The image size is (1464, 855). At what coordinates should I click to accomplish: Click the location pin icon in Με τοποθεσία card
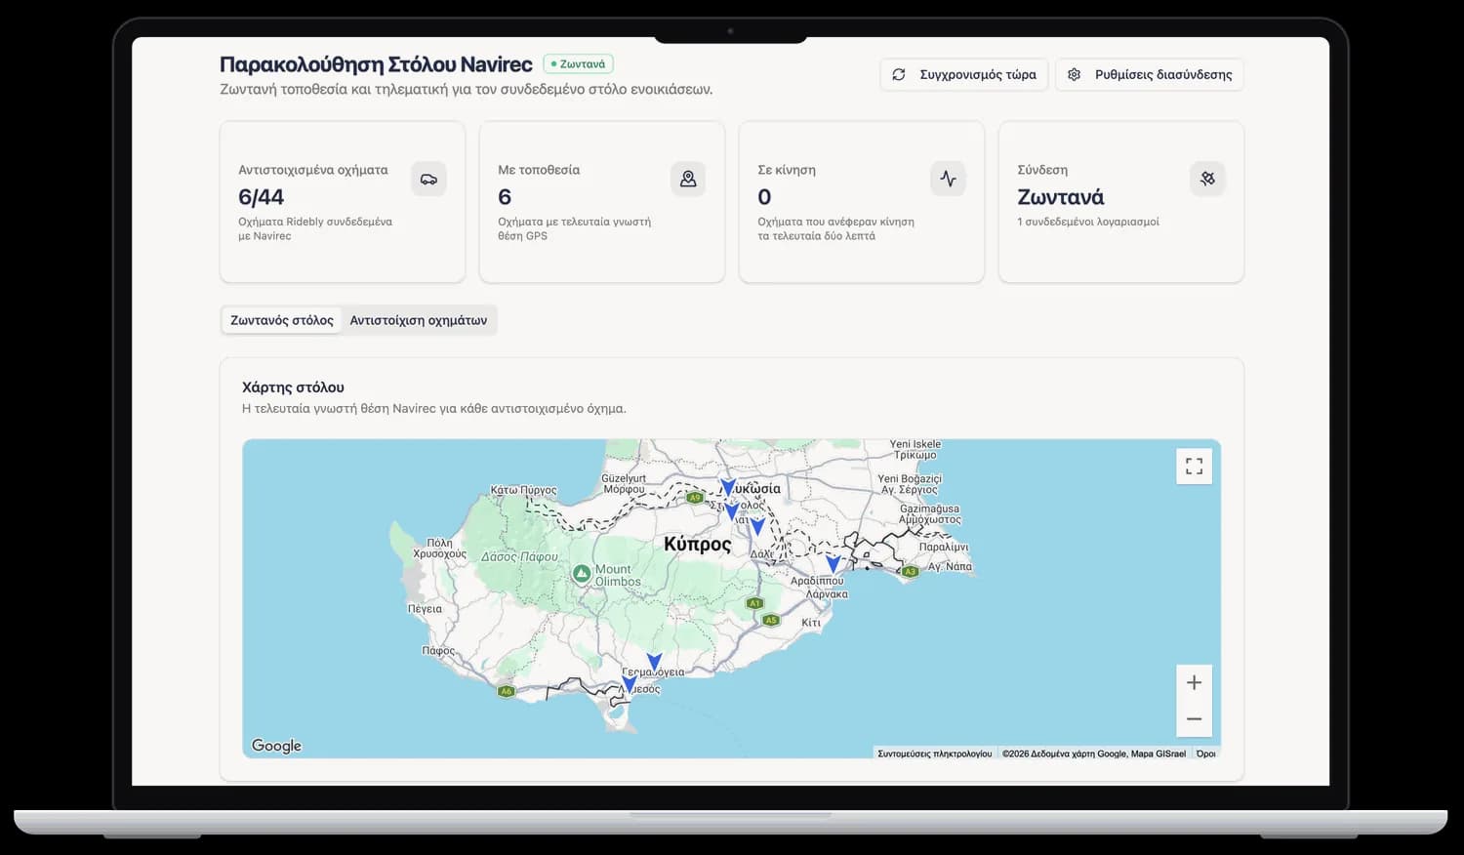(x=688, y=179)
